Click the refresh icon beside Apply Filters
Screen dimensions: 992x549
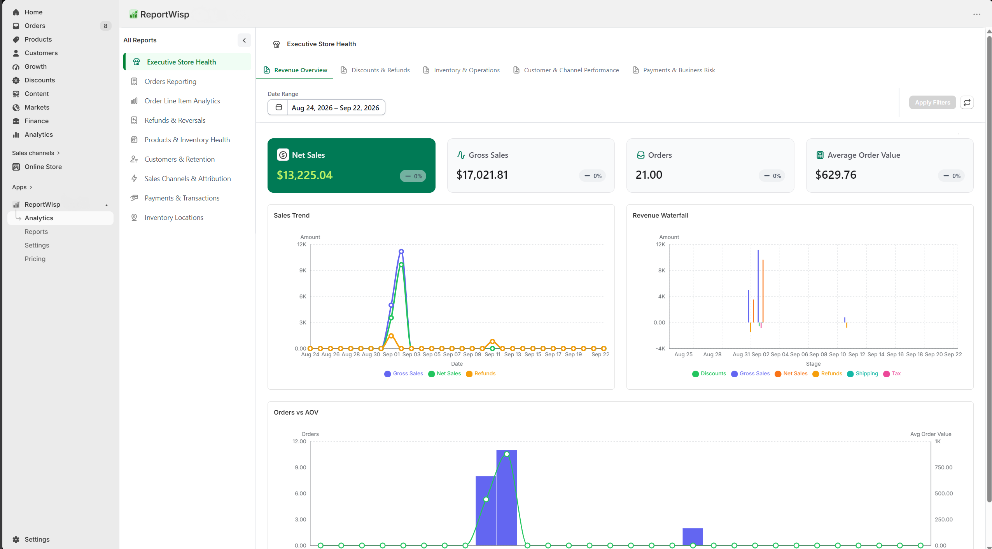tap(967, 103)
